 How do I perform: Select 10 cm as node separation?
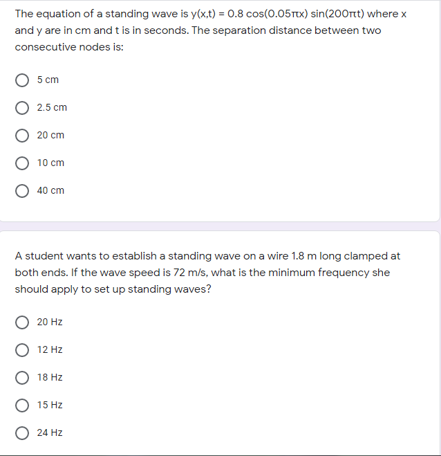click(22, 163)
